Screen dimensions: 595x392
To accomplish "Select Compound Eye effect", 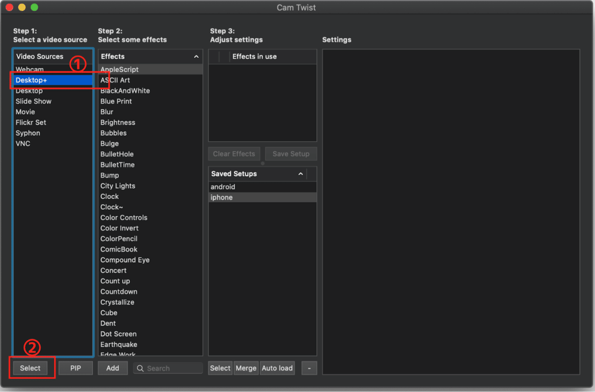I will [150, 260].
